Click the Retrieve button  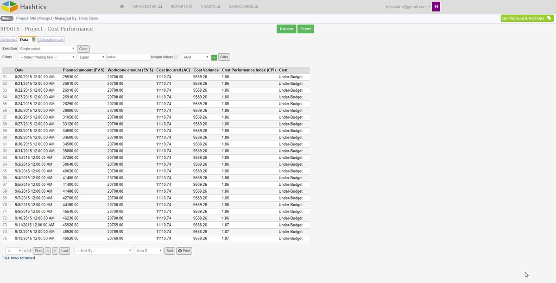(286, 29)
